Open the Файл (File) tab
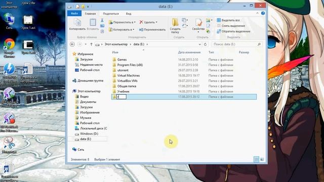 point(74,14)
